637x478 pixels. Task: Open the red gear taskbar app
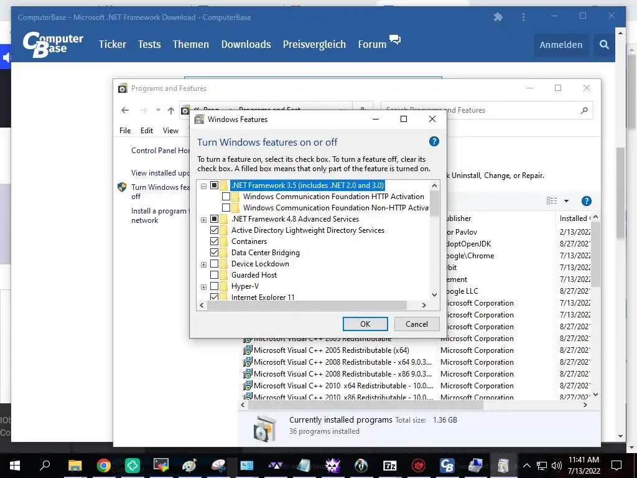coord(419,465)
